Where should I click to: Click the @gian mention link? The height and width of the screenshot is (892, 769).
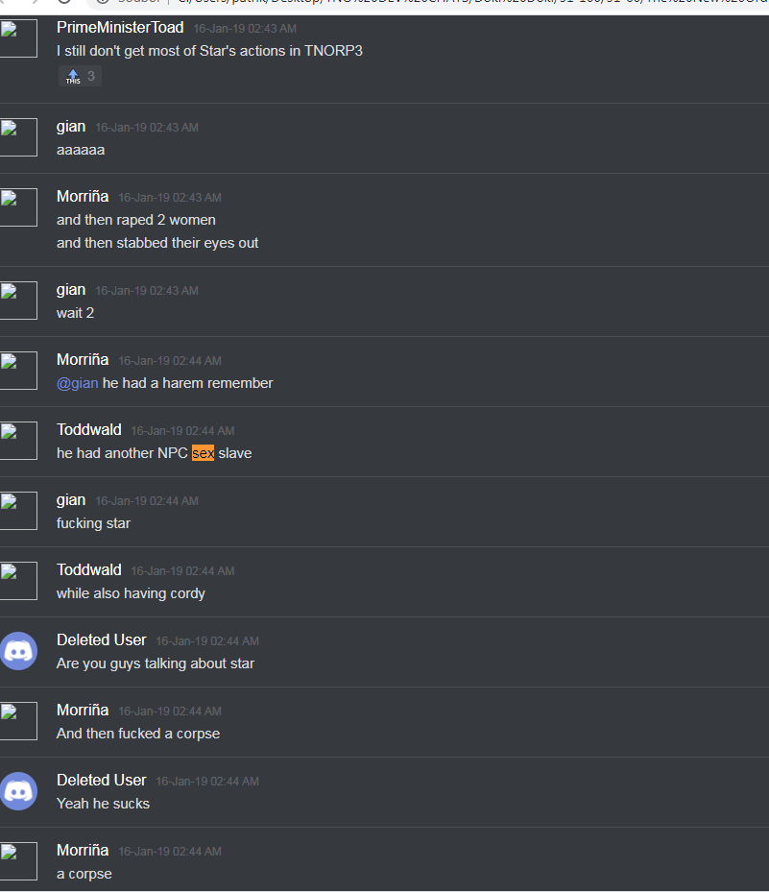[x=78, y=383]
